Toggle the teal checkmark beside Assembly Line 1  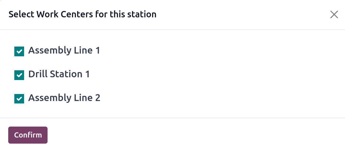pos(19,51)
